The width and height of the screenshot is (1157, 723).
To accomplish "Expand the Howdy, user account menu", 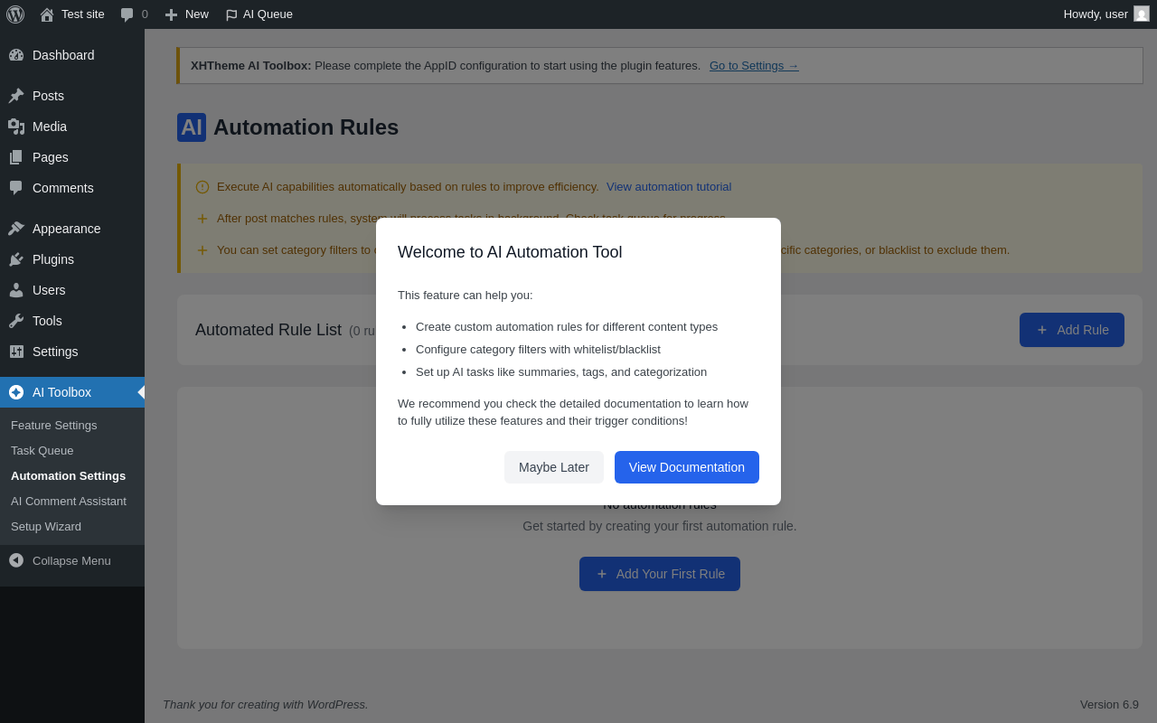I will [x=1096, y=14].
